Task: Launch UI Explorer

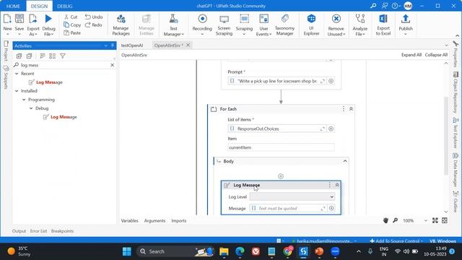Action: 311,25
